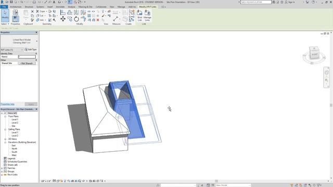The height and width of the screenshot is (187, 333).
Task: Switch to the Insert ribbon tab
Action: 50,7
